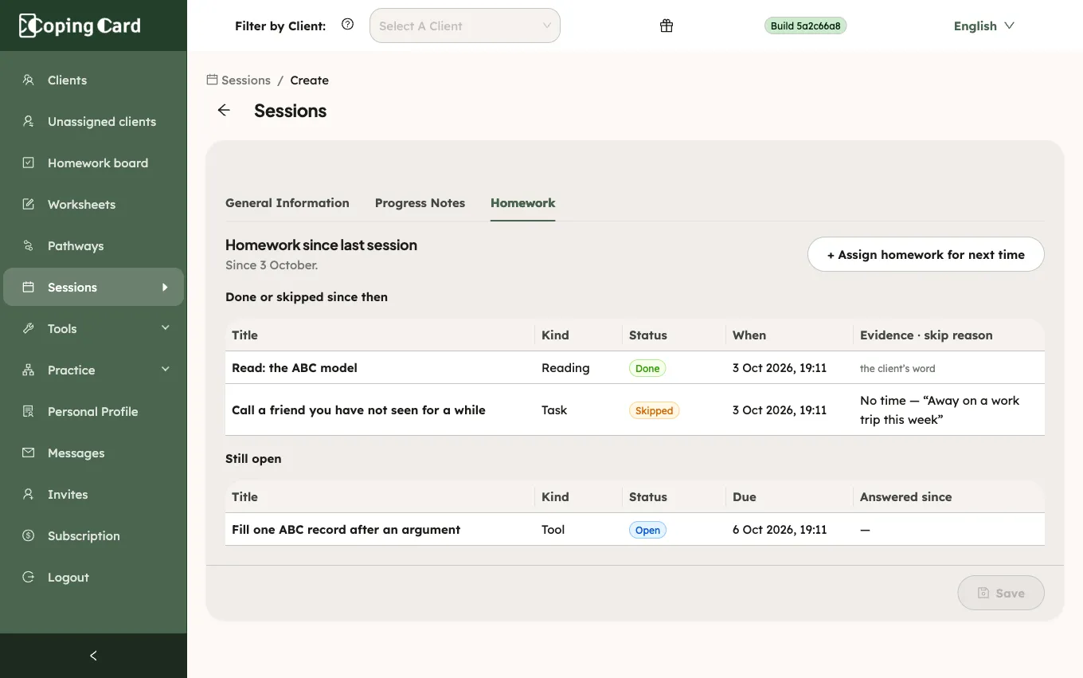Click the Skipped status badge
Screen dimensions: 1083x678
654,411
